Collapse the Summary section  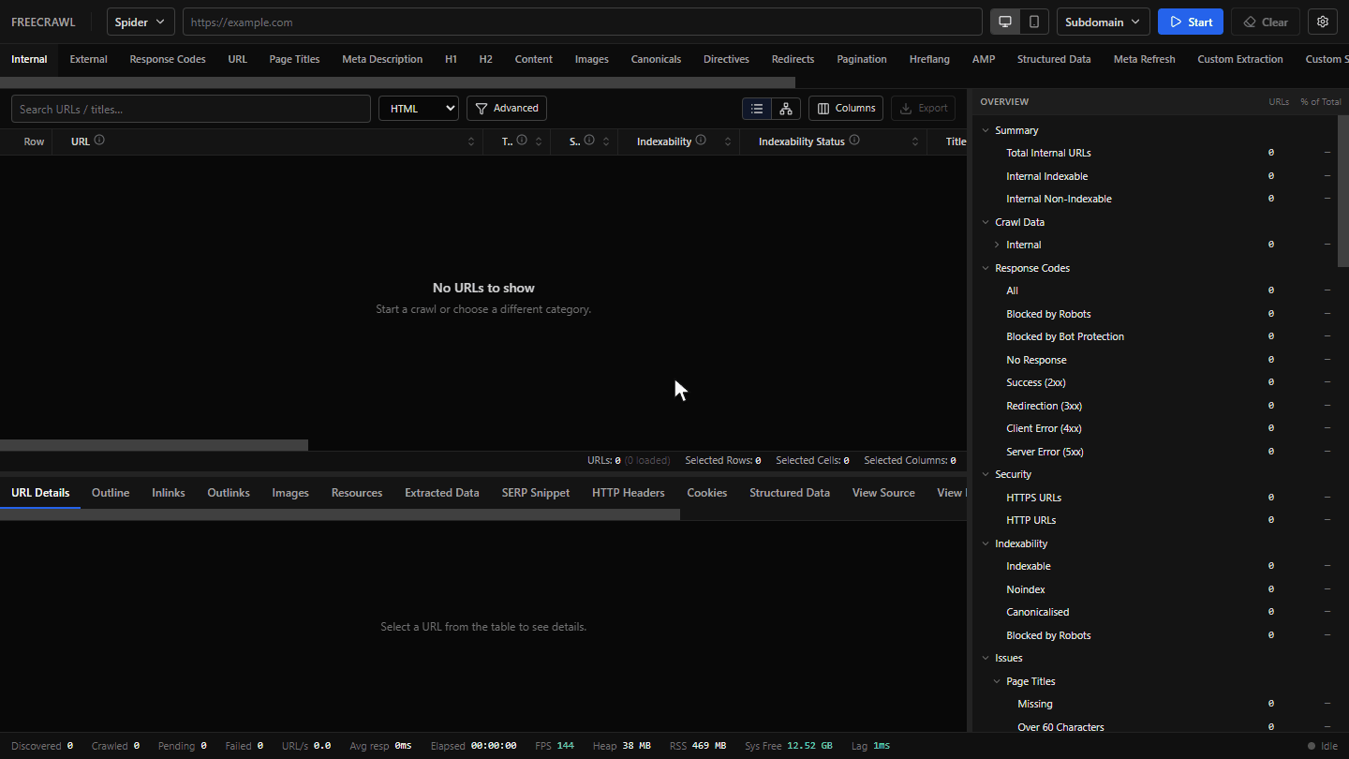point(986,130)
